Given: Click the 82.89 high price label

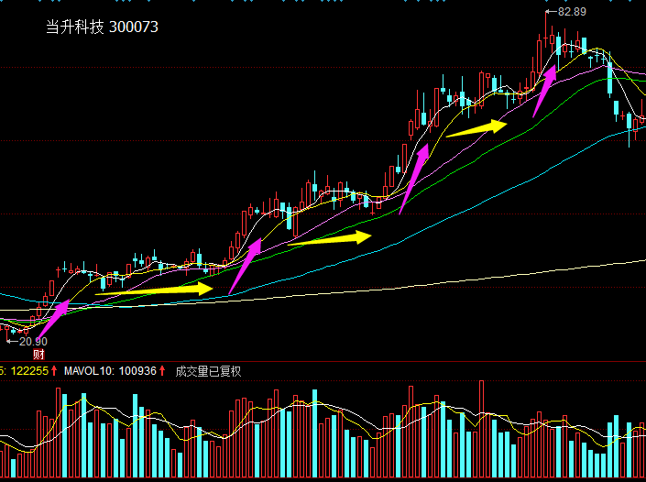Looking at the screenshot, I should tap(570, 11).
